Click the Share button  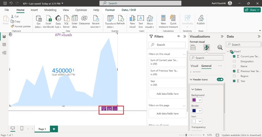(252, 10)
